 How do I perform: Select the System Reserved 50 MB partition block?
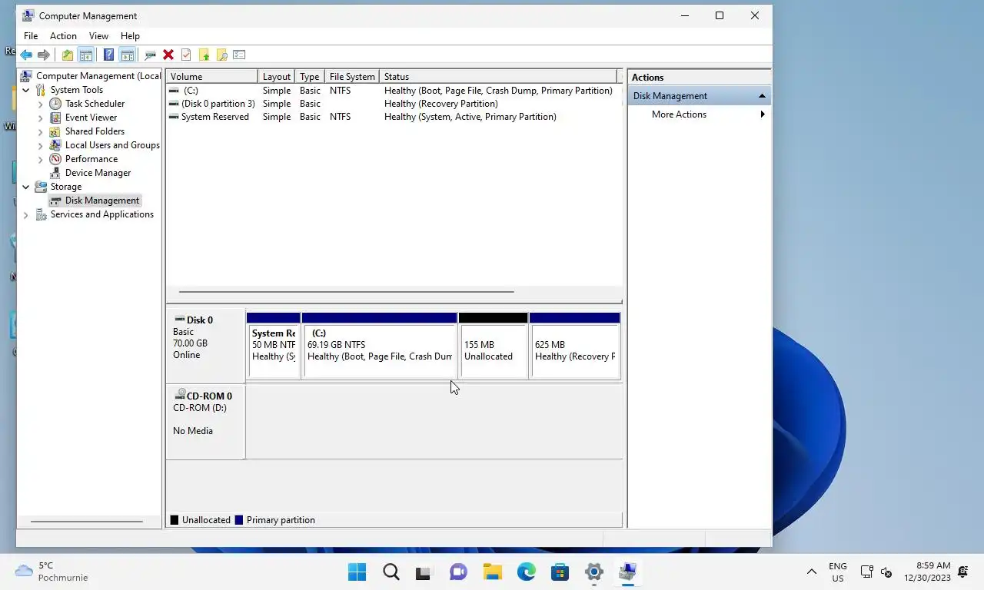[x=273, y=346]
